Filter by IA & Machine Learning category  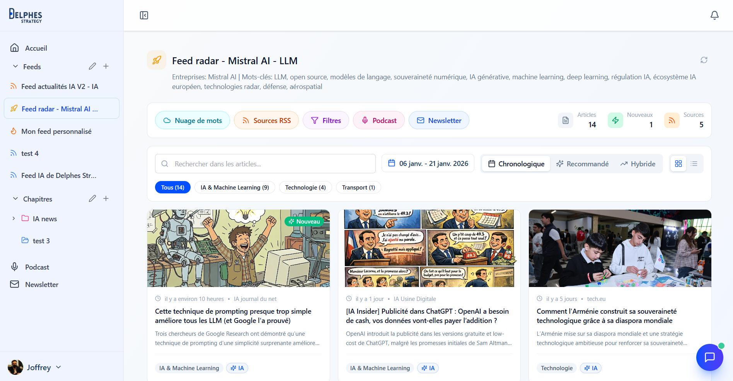point(234,187)
